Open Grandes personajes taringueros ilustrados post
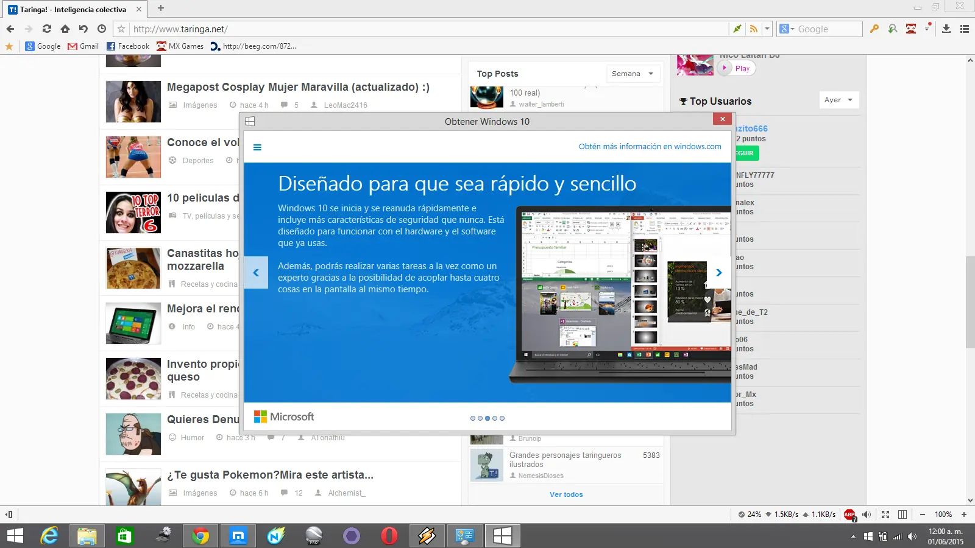Image resolution: width=975 pixels, height=548 pixels. [565, 460]
